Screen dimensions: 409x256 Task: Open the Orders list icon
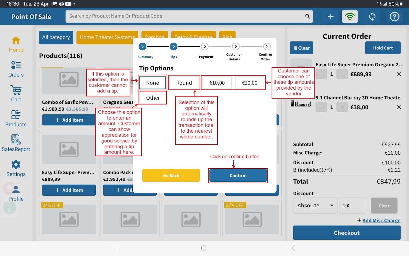(x=16, y=65)
